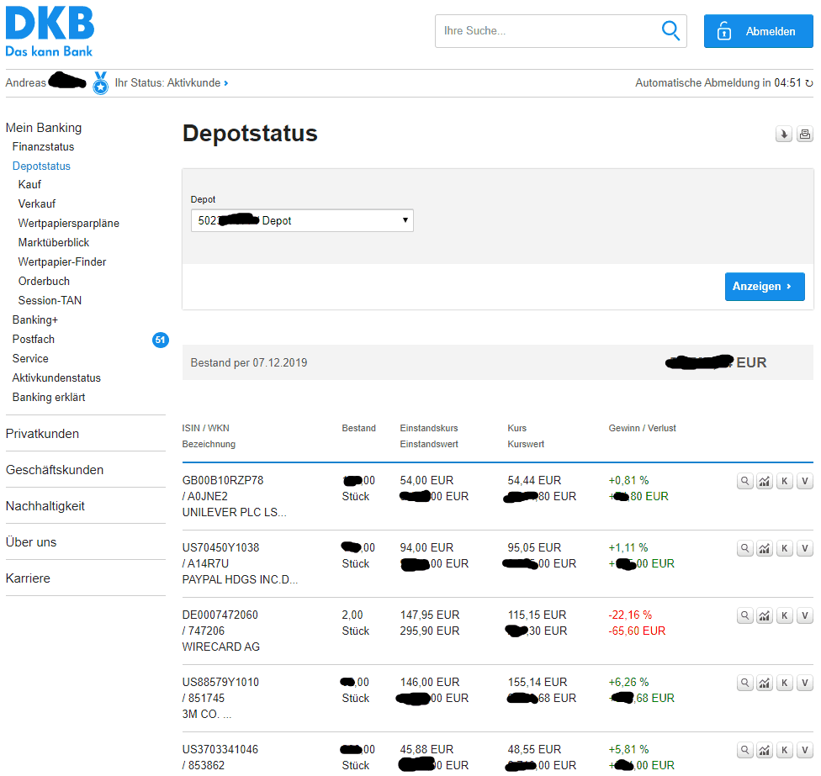Open details for Unilever PLC row

point(744,481)
